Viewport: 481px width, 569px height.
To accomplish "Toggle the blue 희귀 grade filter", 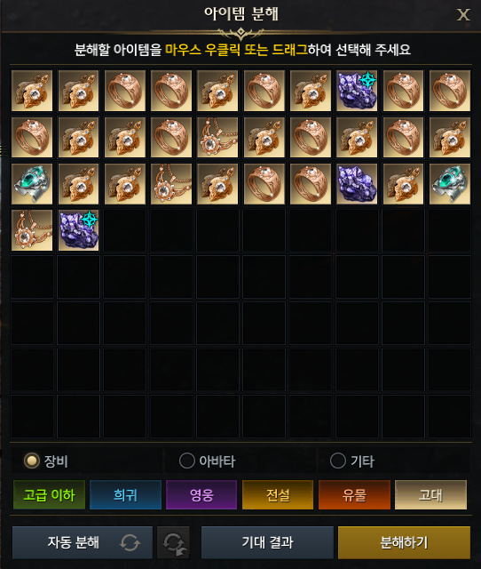I will tap(125, 494).
